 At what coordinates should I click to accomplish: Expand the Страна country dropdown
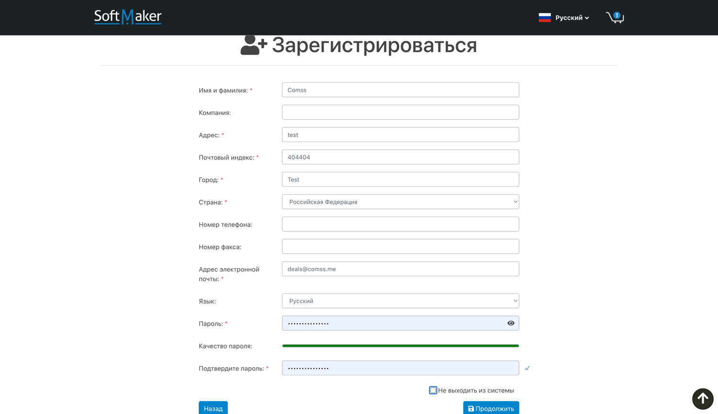pyautogui.click(x=401, y=202)
